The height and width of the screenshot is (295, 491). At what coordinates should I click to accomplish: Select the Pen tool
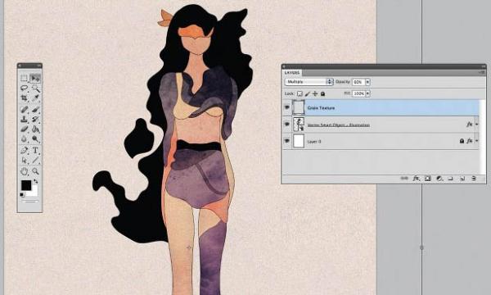[24, 150]
